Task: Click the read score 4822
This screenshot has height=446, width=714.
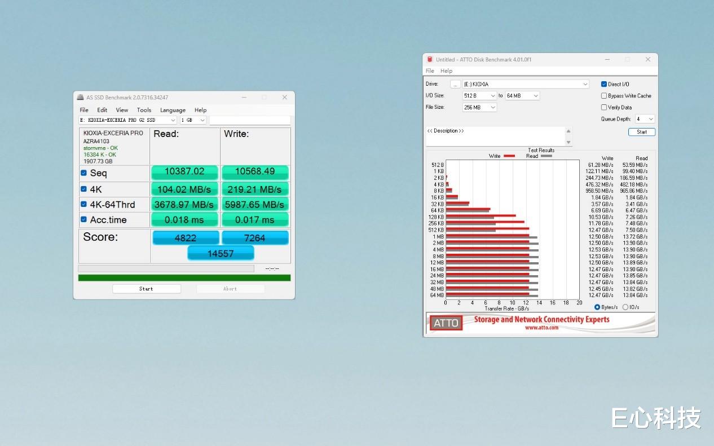Action: [x=186, y=238]
